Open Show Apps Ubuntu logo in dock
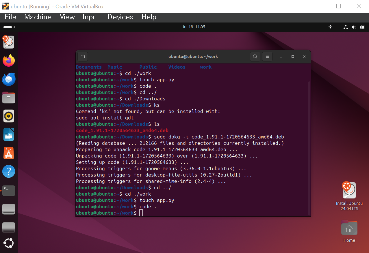The width and height of the screenshot is (369, 253). (9, 243)
